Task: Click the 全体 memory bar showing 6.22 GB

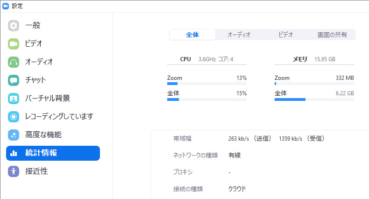Action: [314, 99]
